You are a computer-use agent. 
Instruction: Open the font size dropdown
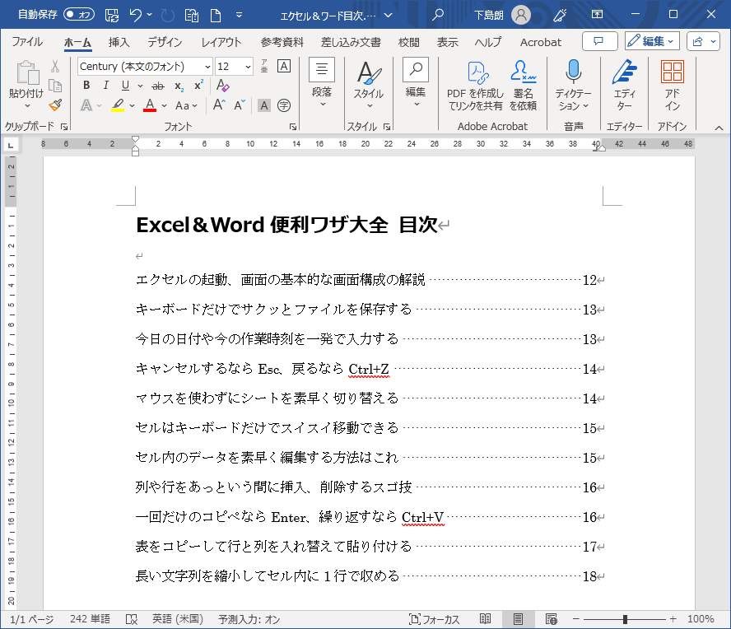click(x=248, y=67)
